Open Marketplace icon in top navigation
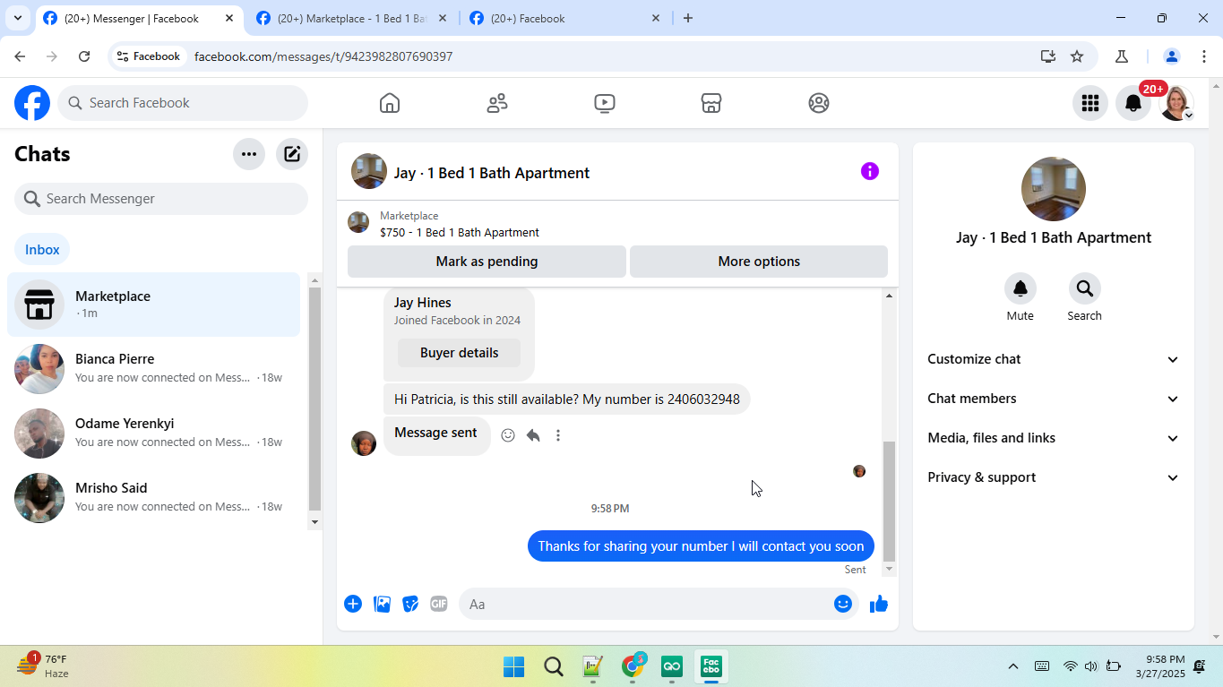Screen dimensions: 1223x687 pos(711,103)
